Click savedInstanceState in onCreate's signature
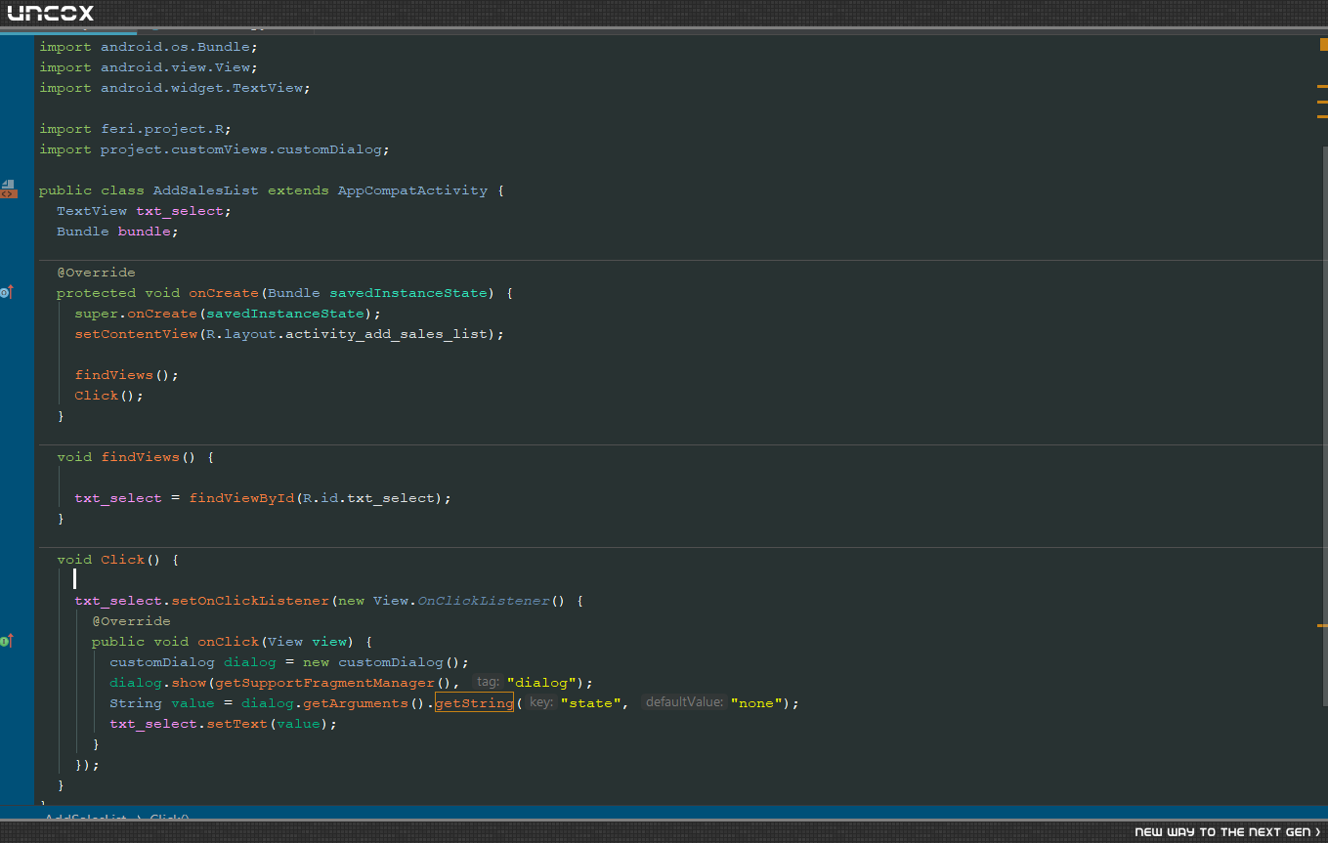This screenshot has width=1328, height=843. tap(408, 293)
